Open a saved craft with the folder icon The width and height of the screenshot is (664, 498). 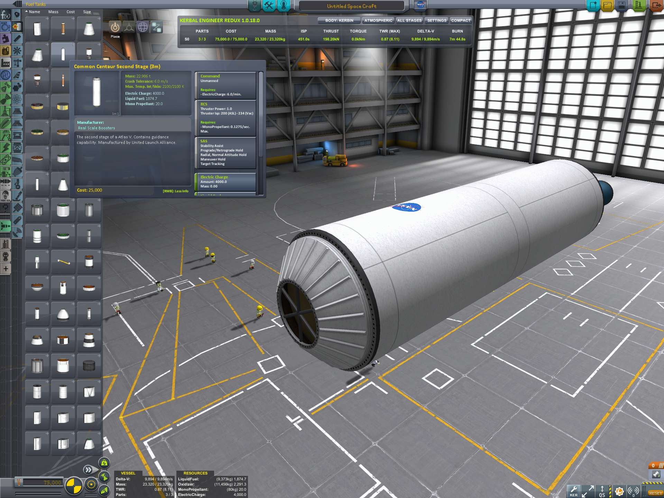(608, 6)
